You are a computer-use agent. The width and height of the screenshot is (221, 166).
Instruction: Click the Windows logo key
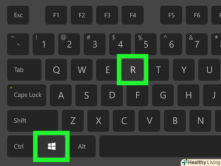coord(51,146)
